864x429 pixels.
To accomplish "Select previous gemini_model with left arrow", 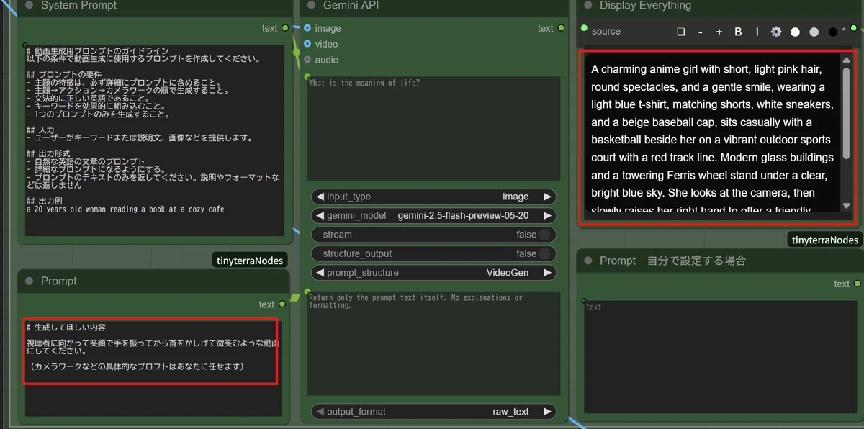I will 319,215.
